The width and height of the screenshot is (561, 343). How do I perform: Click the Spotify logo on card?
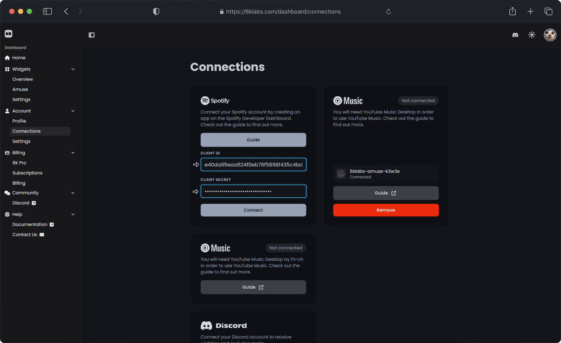(215, 101)
